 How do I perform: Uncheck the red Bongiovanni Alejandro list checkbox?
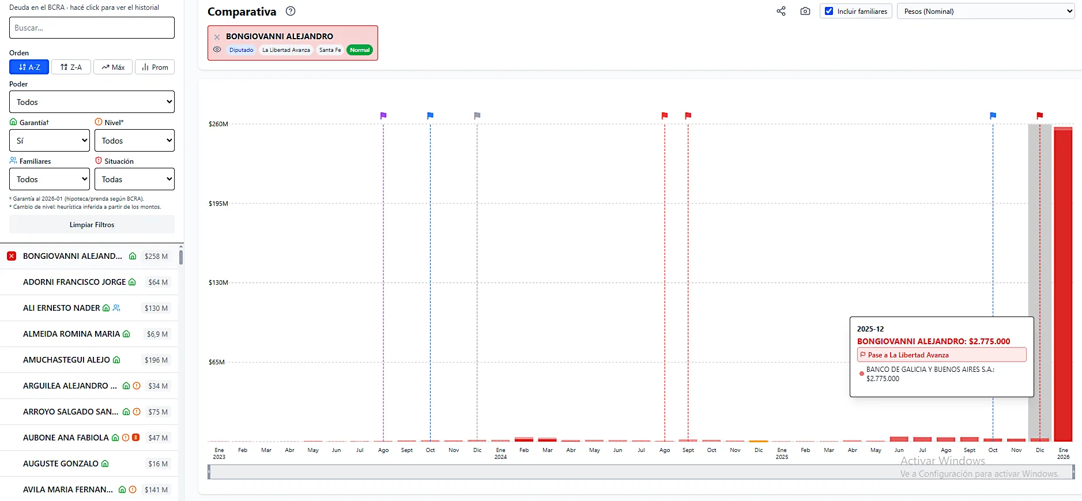click(12, 256)
